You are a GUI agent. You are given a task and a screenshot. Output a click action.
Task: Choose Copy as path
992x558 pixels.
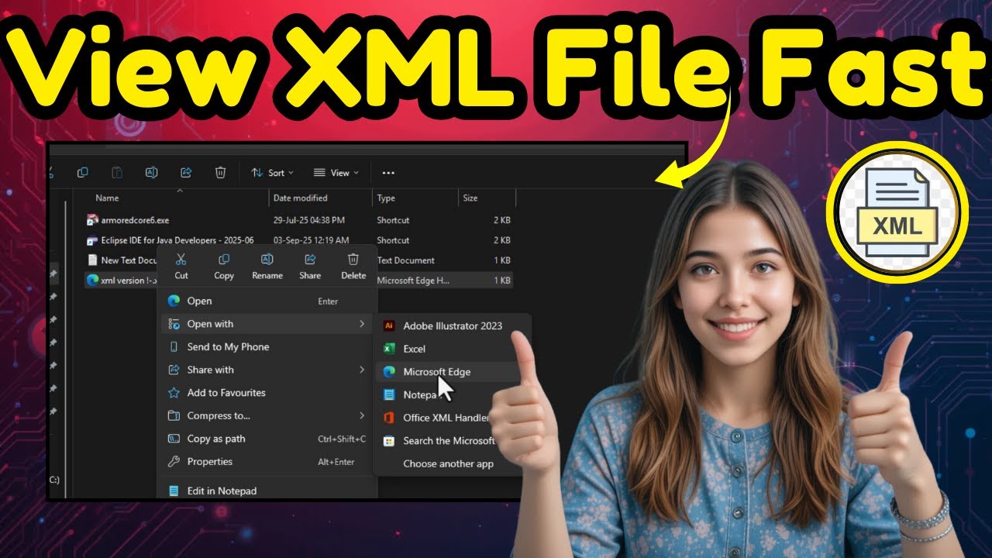[267, 439]
